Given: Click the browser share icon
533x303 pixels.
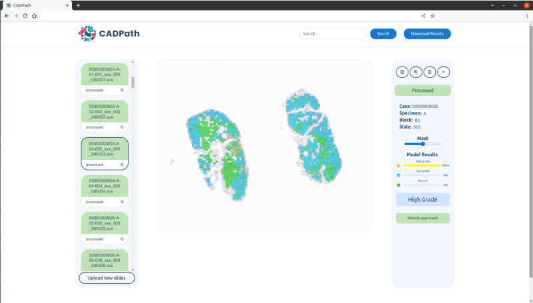Looking at the screenshot, I should (423, 15).
